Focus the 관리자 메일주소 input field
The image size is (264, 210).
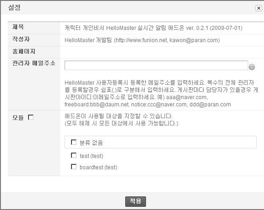[156, 65]
